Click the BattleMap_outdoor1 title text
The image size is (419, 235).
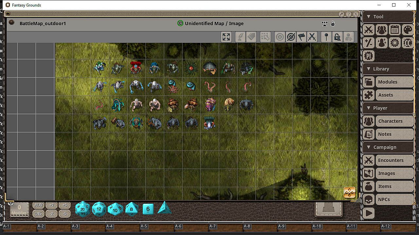click(43, 23)
